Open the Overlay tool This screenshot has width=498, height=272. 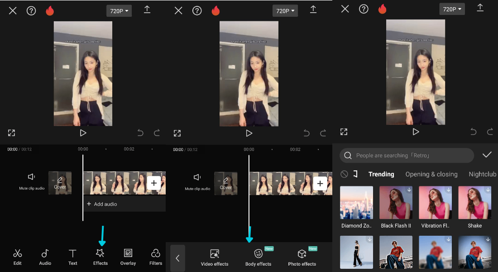click(x=128, y=257)
